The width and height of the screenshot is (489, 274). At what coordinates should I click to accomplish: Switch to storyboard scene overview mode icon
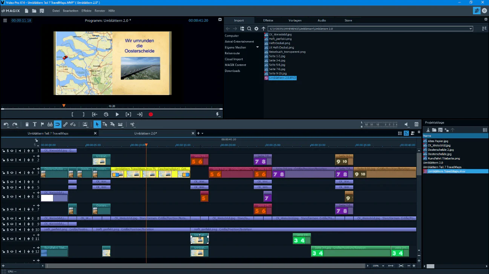click(400, 133)
